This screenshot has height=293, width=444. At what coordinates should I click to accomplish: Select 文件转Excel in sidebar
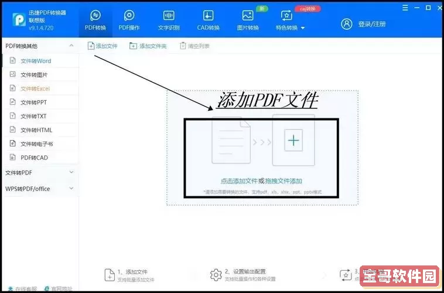[x=35, y=88]
